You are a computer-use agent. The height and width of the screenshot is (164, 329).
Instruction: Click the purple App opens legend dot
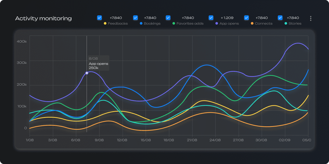[216, 24]
